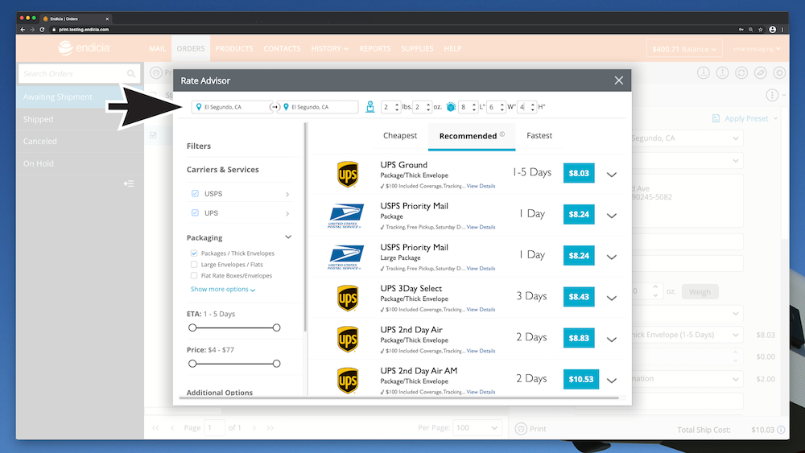Viewport: 805px width, 453px height.
Task: Click Show more options link
Action: click(223, 290)
